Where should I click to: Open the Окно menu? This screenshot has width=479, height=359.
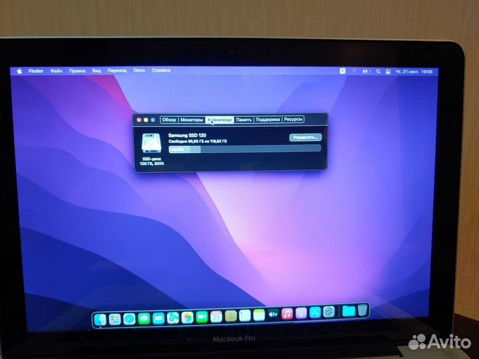coord(139,70)
